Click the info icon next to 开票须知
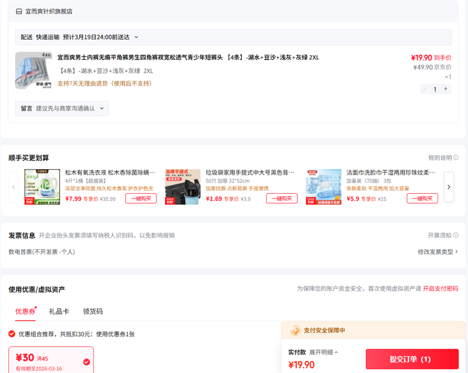This screenshot has height=373, width=468. pyautogui.click(x=455, y=235)
